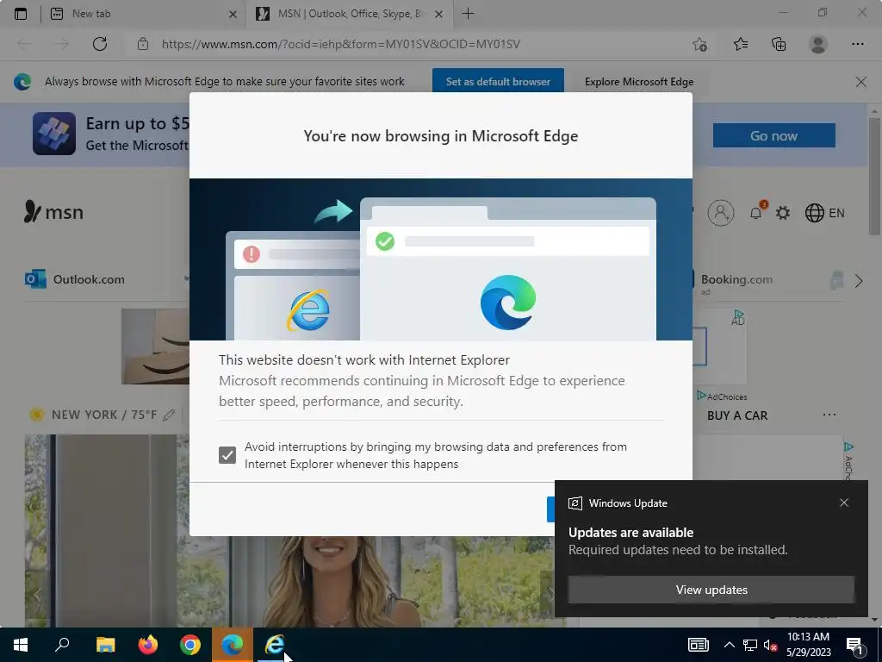882x662 pixels.
Task: Click Updates are available notification text
Action: pos(630,532)
